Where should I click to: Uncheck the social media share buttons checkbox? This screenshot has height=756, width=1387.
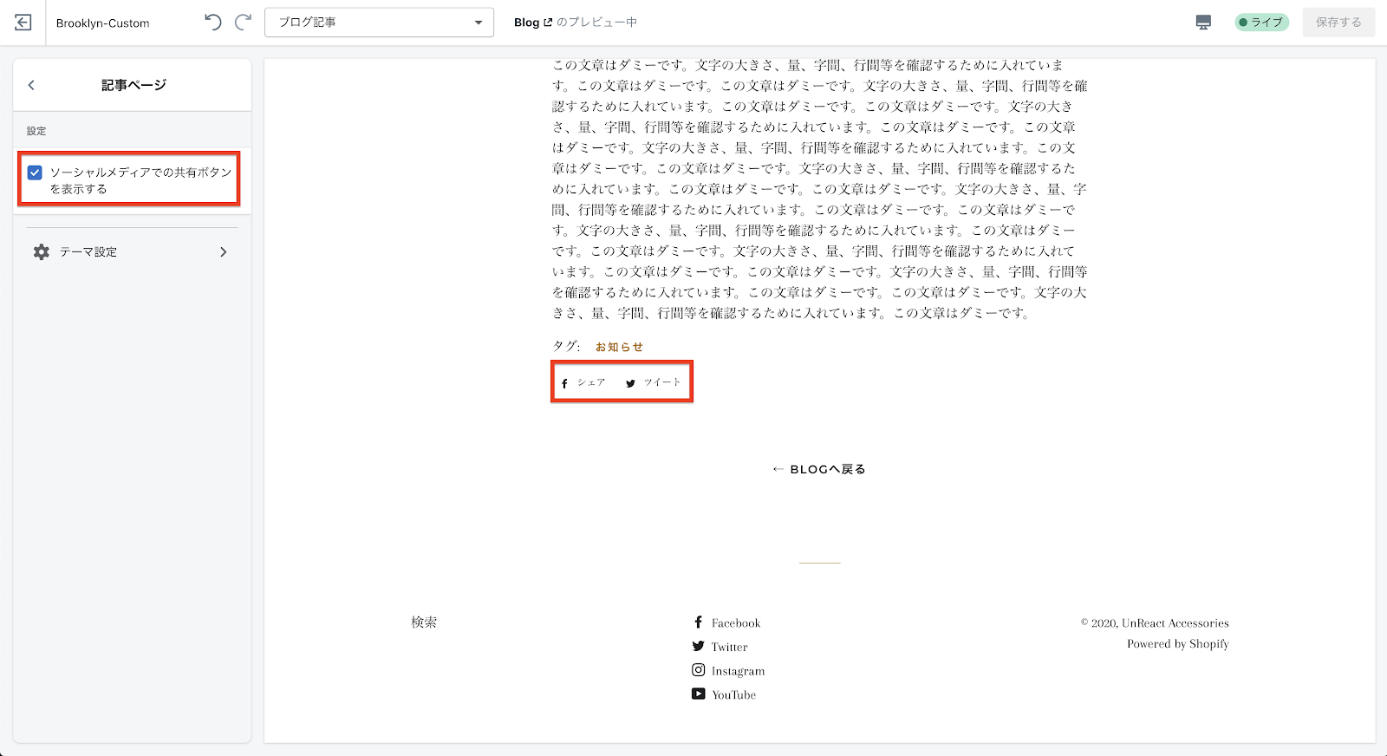click(x=35, y=173)
